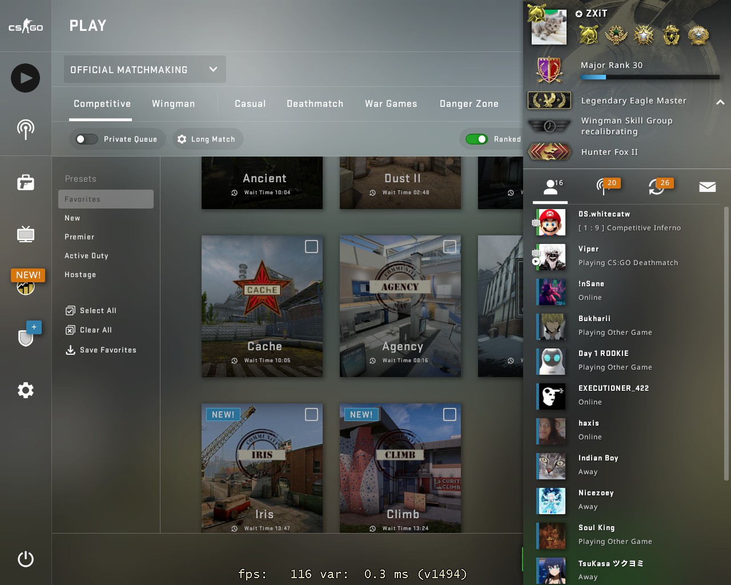This screenshot has width=731, height=585.
Task: Click the Legendary Eagle Master rank badge
Action: click(x=549, y=101)
